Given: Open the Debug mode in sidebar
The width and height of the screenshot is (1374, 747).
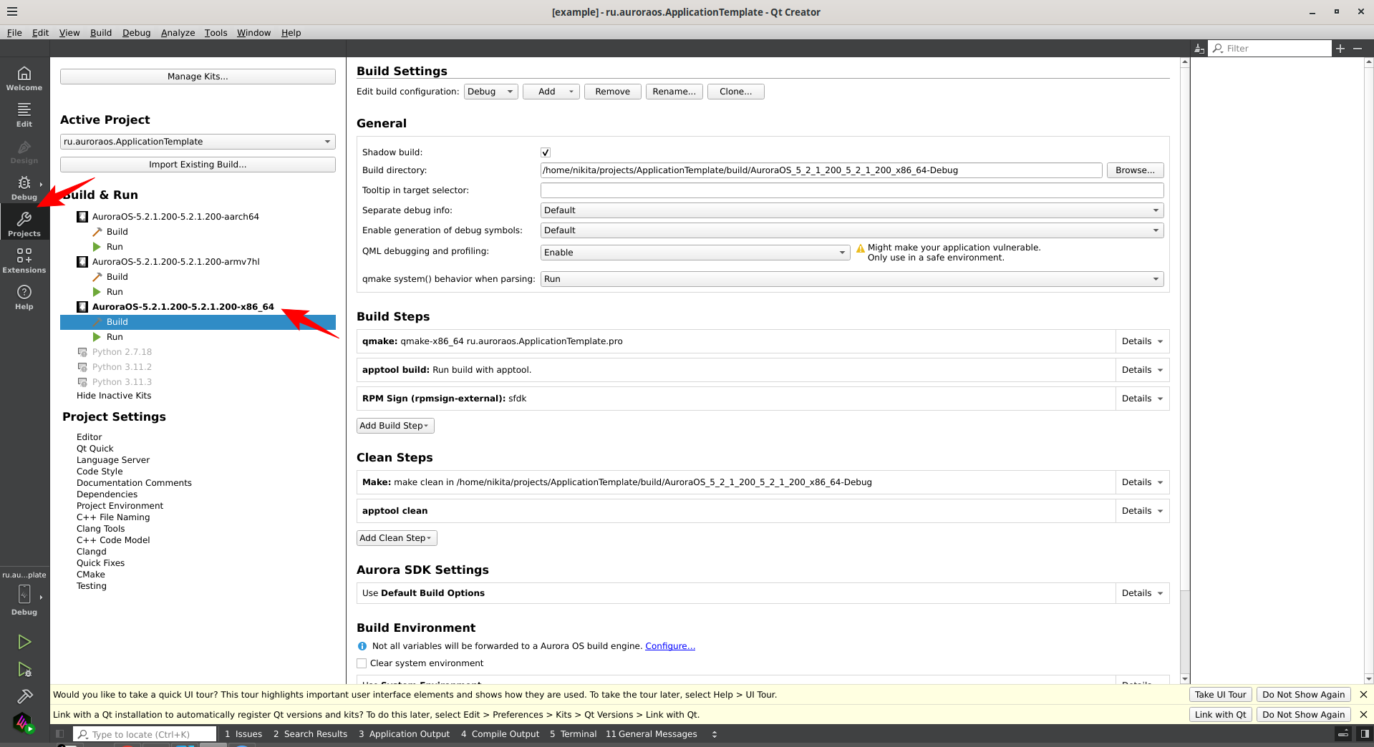Looking at the screenshot, I should pyautogui.click(x=24, y=188).
